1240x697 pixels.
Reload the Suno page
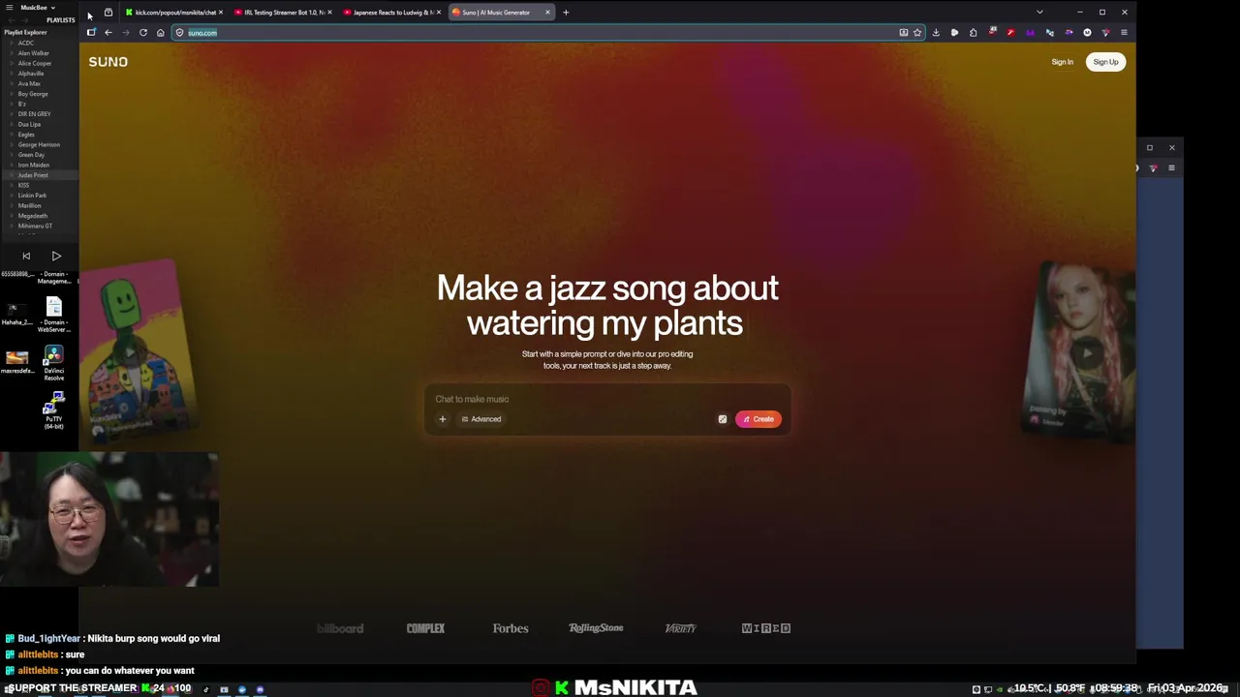[143, 33]
